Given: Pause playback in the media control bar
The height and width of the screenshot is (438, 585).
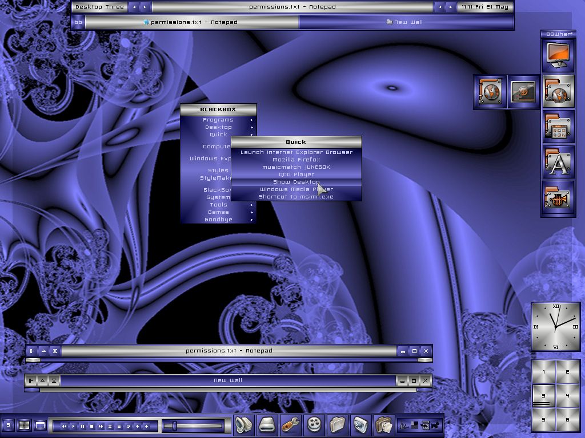Looking at the screenshot, I should [x=82, y=426].
